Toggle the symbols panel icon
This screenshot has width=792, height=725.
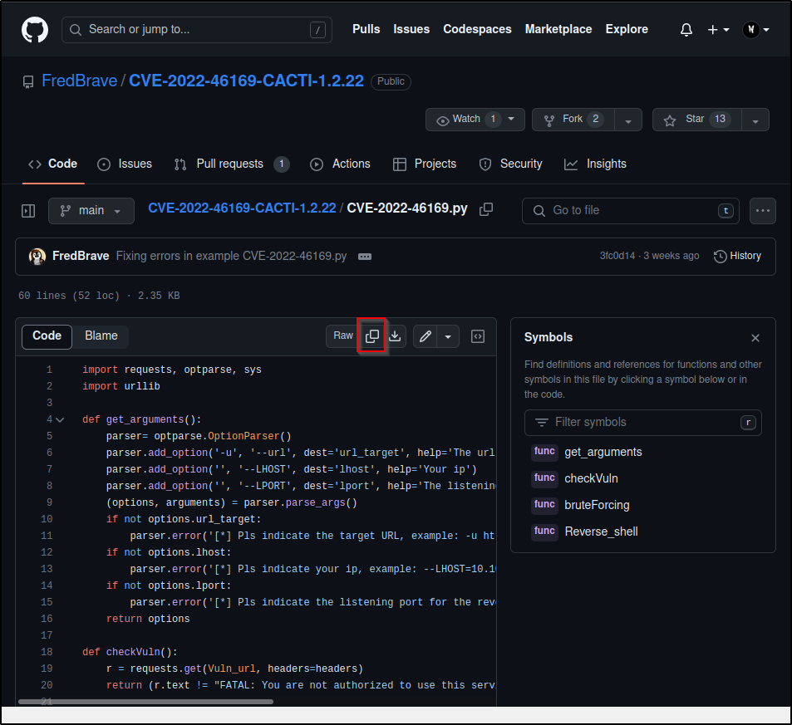478,336
